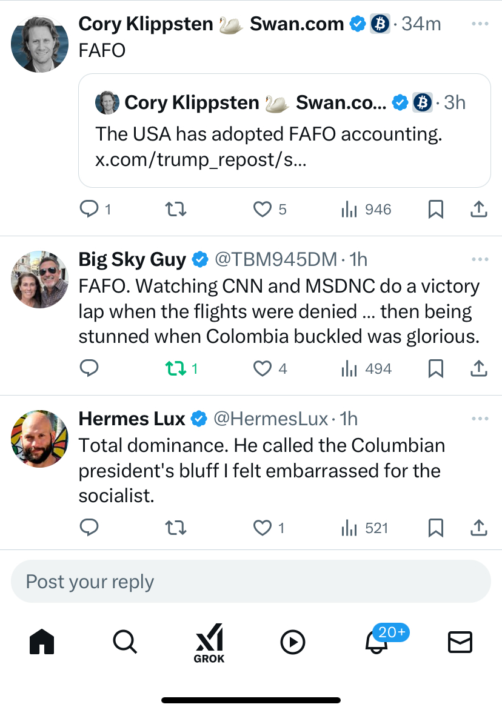Like Cory Klippsten's FAFO post
502x713 pixels.
tap(262, 210)
